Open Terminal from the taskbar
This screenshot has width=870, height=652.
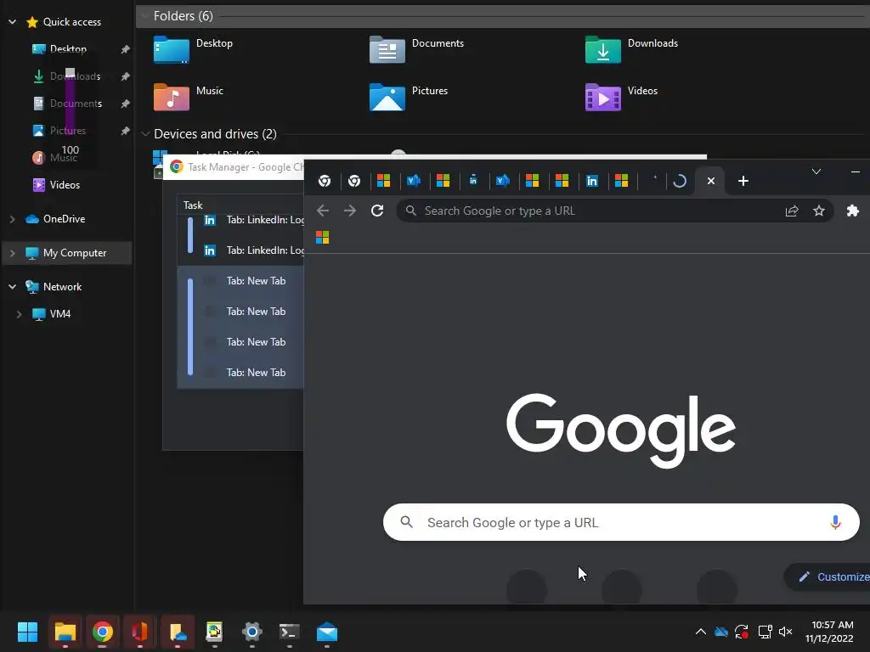(289, 632)
